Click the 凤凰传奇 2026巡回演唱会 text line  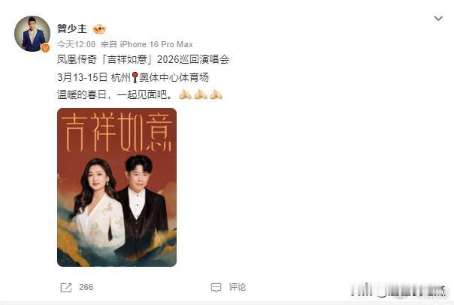coord(143,59)
